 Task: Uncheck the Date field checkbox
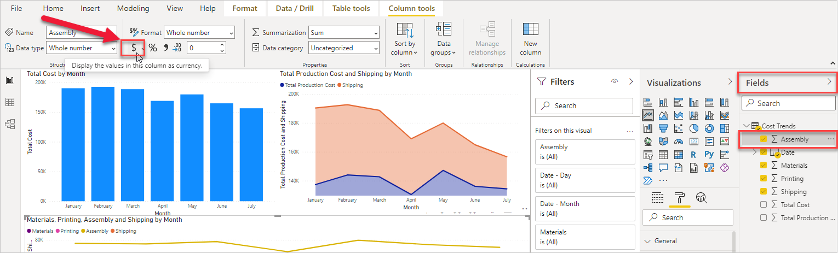[764, 152]
